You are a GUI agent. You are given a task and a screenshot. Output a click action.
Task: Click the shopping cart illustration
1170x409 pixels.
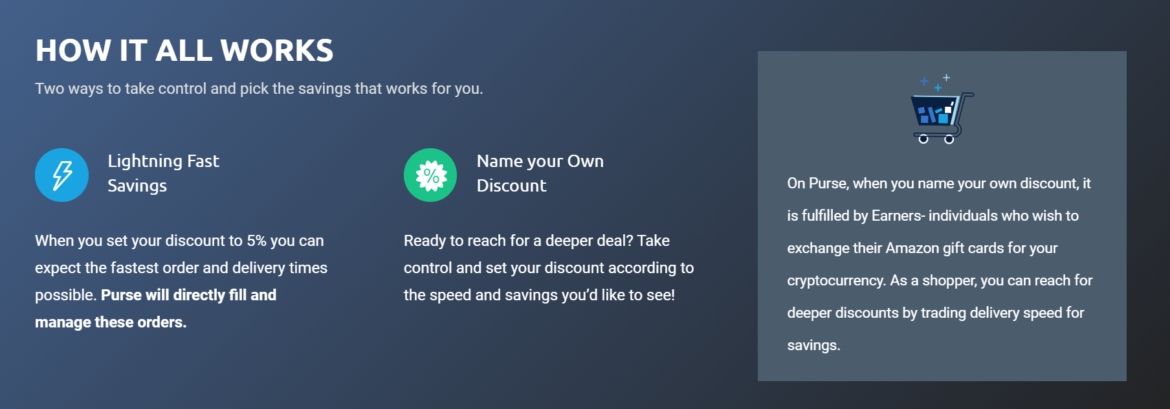[x=940, y=117]
